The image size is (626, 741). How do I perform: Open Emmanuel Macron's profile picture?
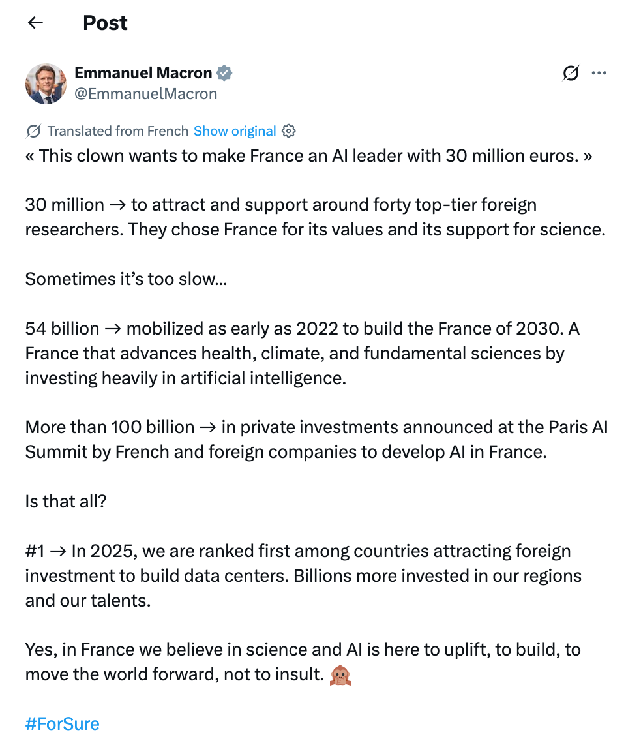46,83
